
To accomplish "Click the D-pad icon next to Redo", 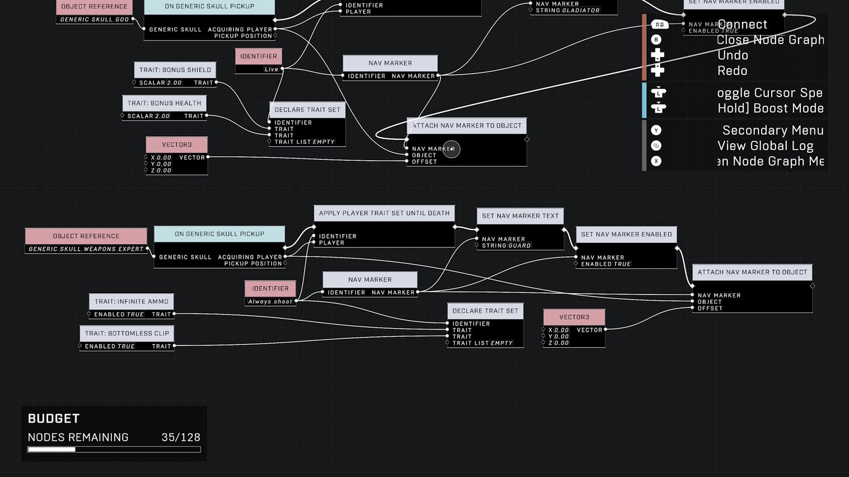I will (x=658, y=71).
